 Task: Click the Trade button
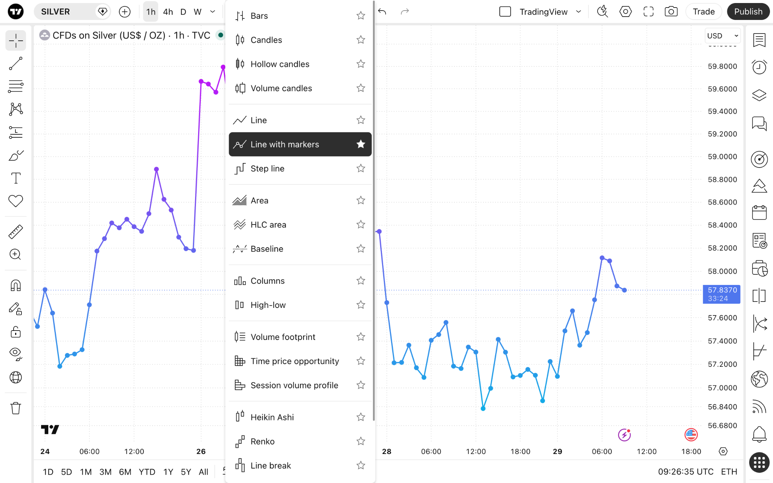click(x=704, y=12)
